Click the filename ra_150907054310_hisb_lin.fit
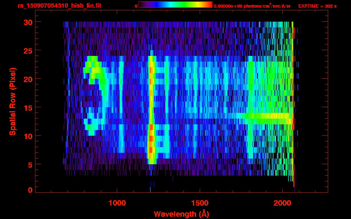The width and height of the screenshot is (351, 219). 59,6
